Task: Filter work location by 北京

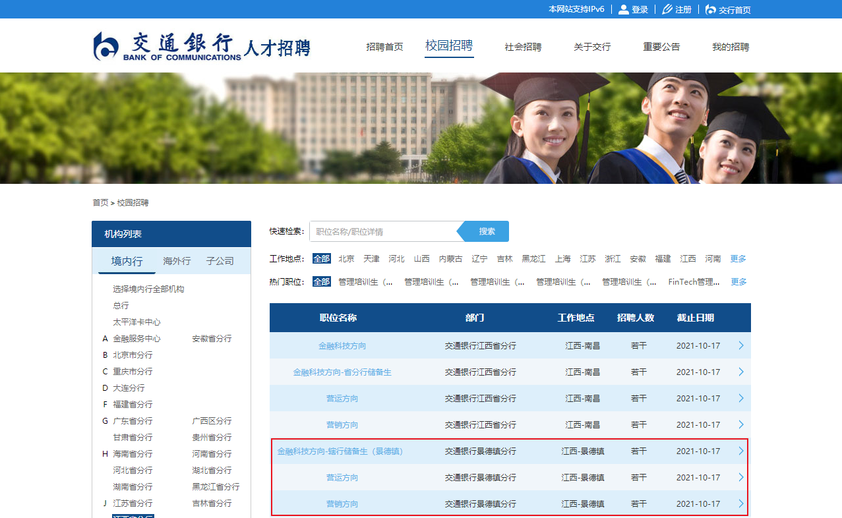Action: [346, 259]
